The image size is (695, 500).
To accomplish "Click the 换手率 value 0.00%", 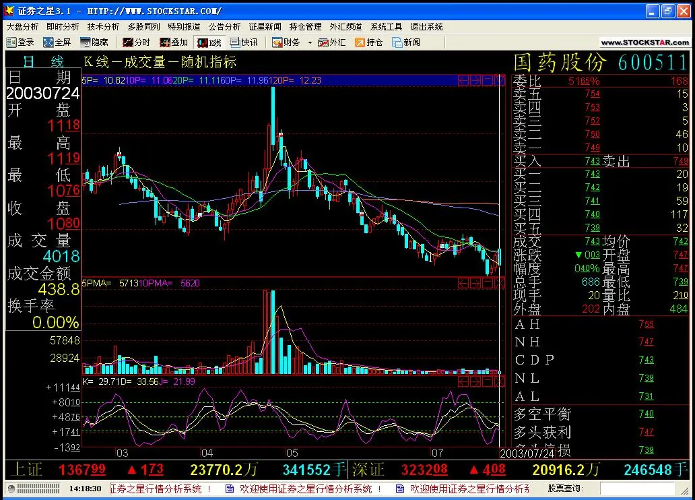I will click(56, 322).
